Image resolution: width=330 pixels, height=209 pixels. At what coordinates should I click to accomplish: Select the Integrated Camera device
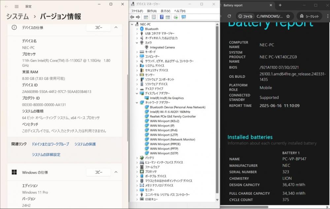click(x=162, y=47)
